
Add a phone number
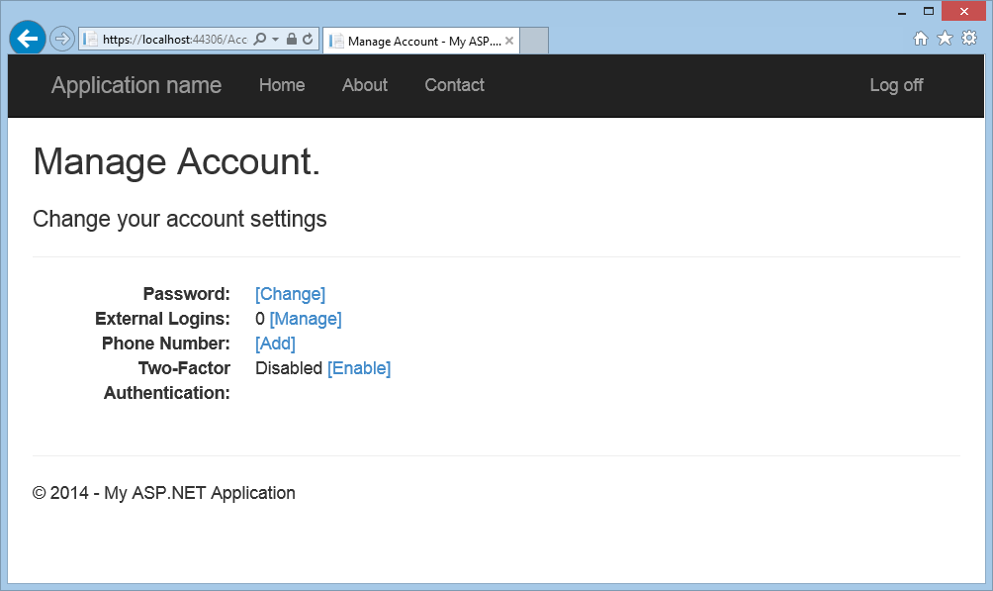[275, 344]
